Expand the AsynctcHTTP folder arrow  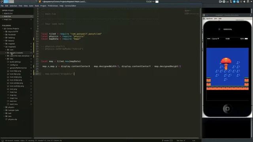click(4, 32)
